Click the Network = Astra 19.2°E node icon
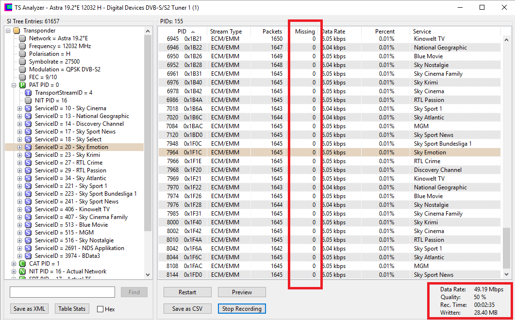Image resolution: width=515 pixels, height=320 pixels. 22,38
